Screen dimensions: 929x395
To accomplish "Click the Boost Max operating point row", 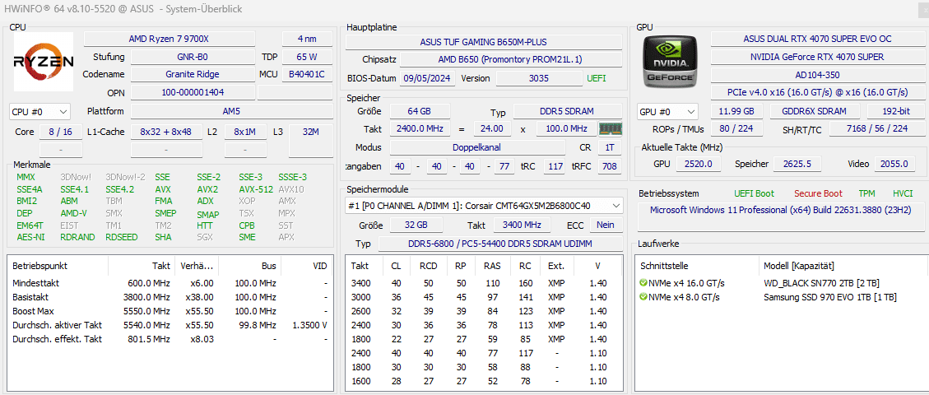I will (x=170, y=311).
